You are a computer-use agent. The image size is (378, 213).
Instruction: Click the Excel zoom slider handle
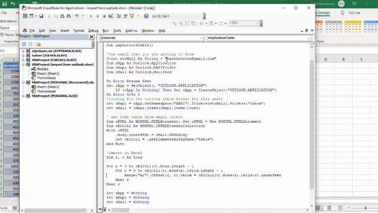pyautogui.click(x=366, y=208)
